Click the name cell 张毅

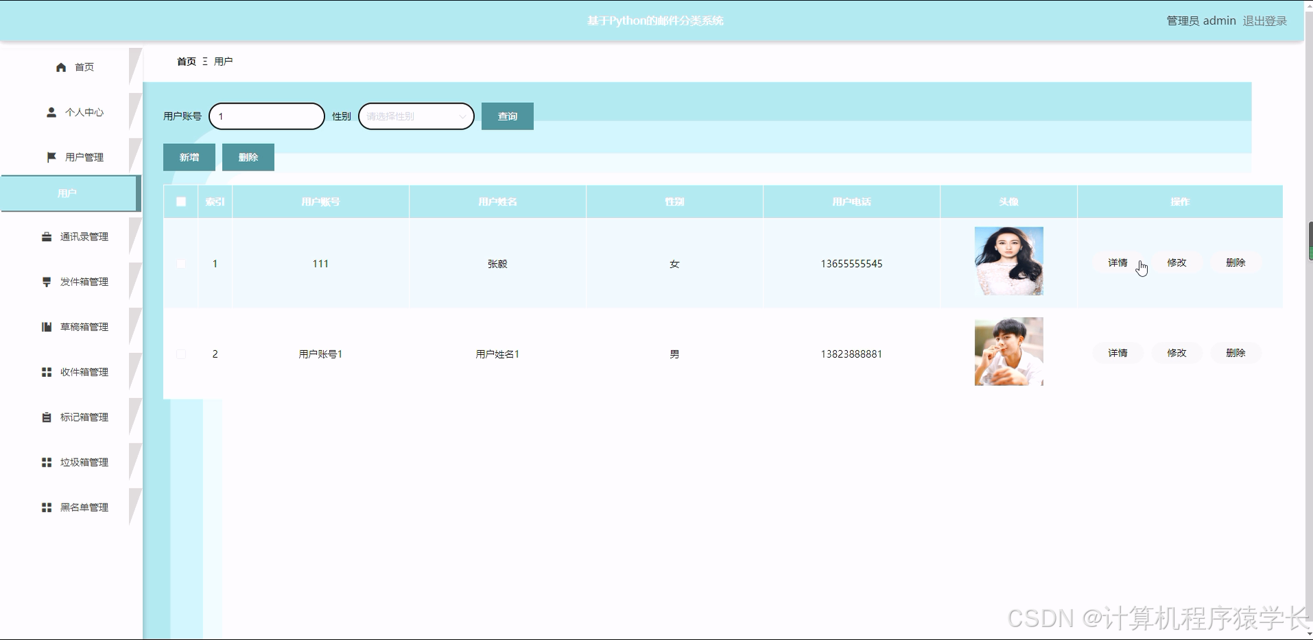tap(497, 264)
